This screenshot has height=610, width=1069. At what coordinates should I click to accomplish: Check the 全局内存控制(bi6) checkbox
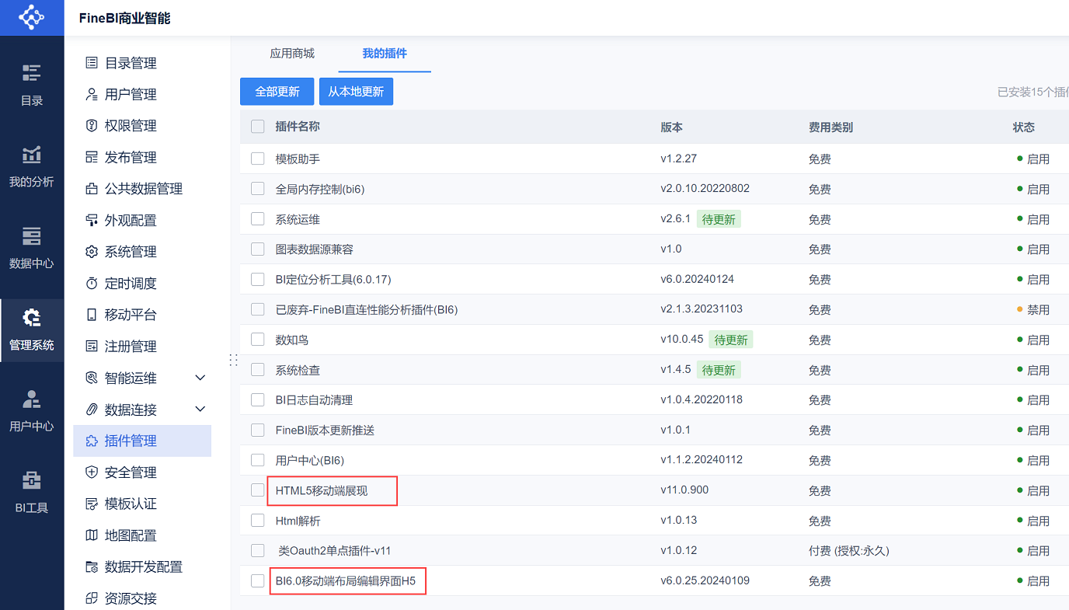coord(258,189)
